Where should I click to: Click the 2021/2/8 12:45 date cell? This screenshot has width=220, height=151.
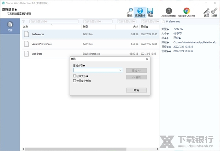[x=148, y=54]
